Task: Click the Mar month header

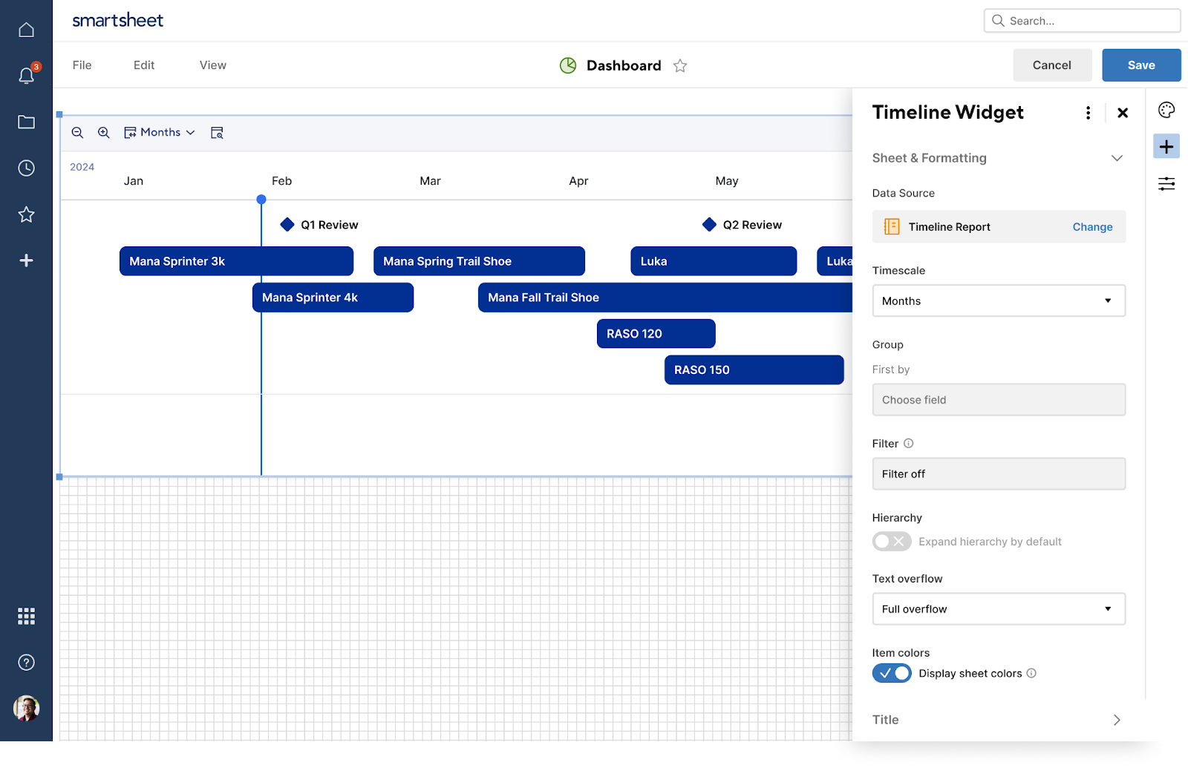Action: [430, 181]
